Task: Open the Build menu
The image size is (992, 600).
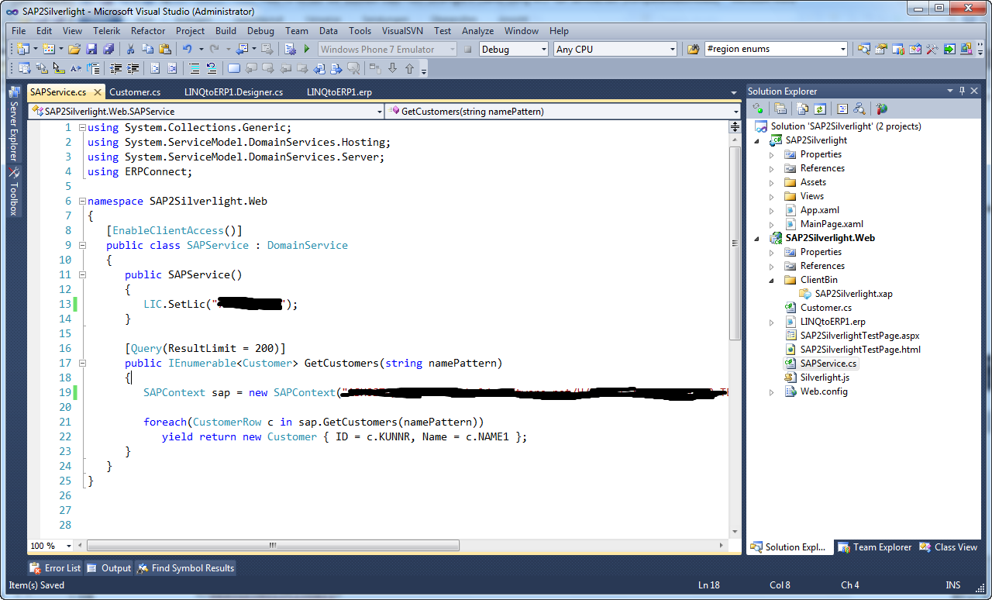Action: pyautogui.click(x=226, y=31)
